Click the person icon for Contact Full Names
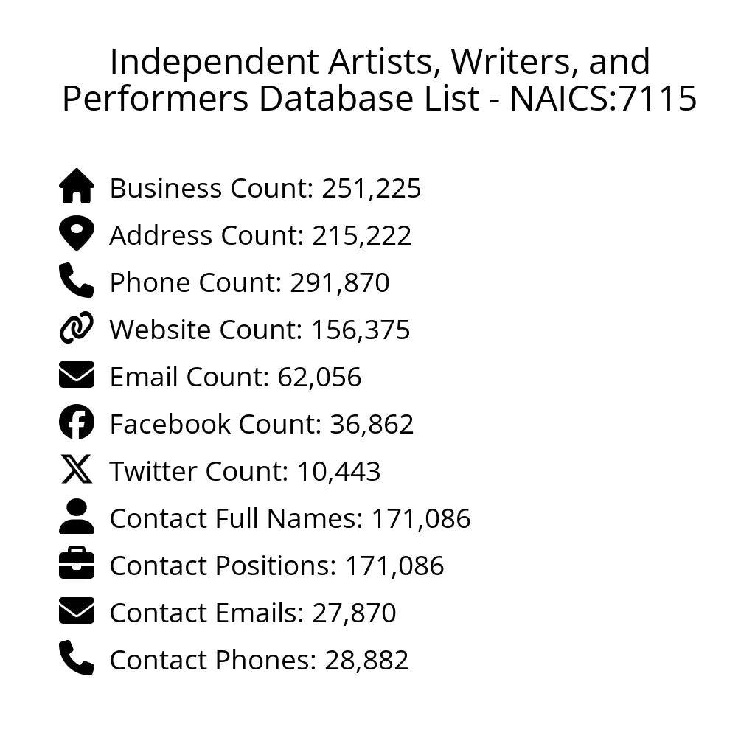 [77, 517]
